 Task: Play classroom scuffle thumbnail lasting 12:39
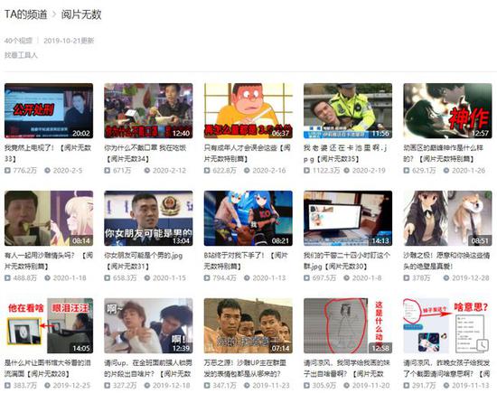click(x=148, y=325)
